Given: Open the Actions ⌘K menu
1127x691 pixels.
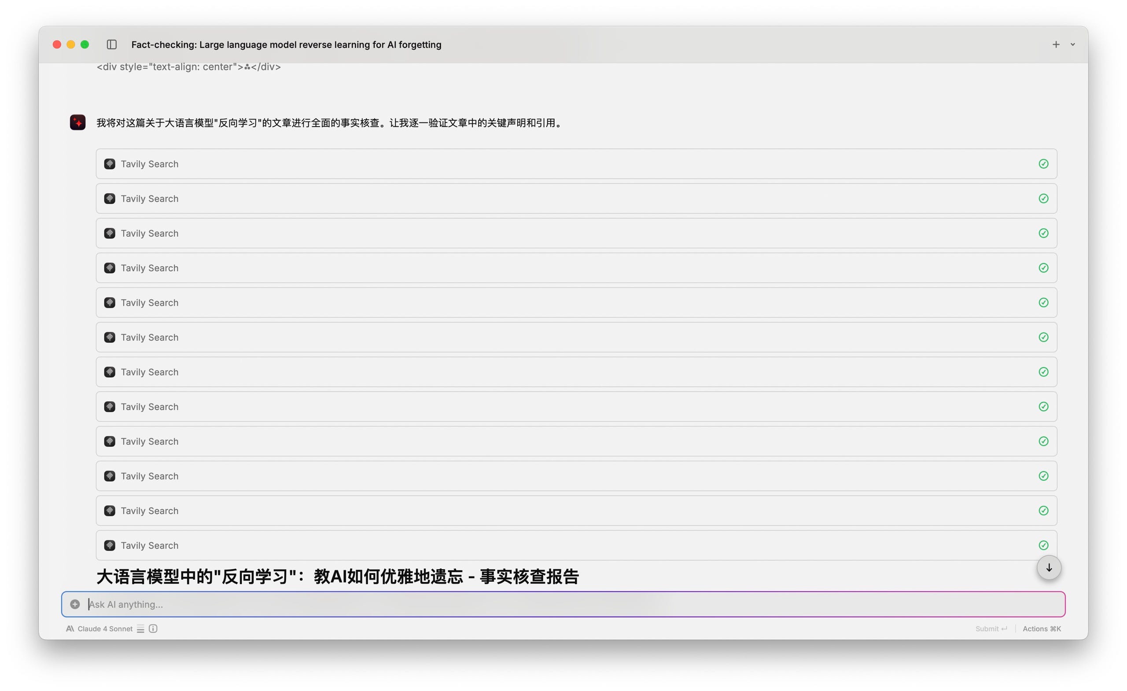Looking at the screenshot, I should point(1042,629).
